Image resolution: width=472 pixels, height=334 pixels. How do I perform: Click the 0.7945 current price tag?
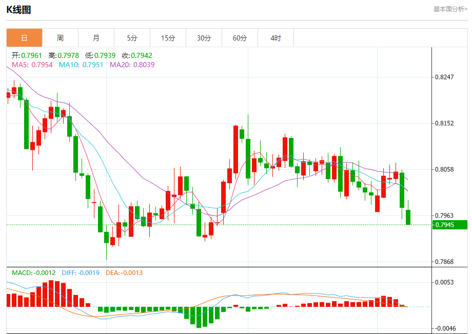[450, 225]
